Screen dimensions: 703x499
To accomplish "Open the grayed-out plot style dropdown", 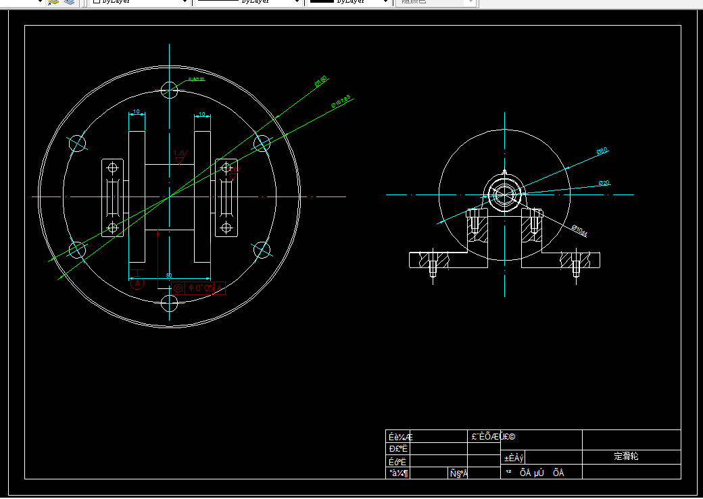I will click(435, 2).
